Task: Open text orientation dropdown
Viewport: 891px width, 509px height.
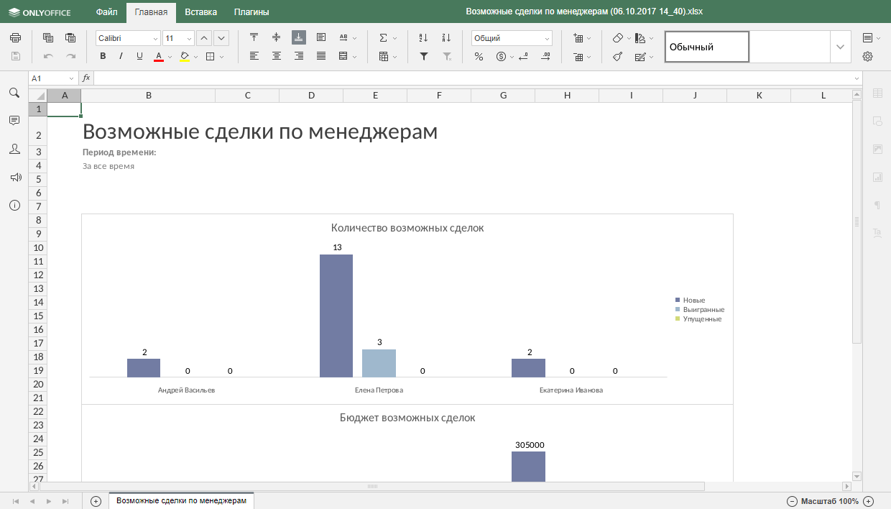Action: (x=347, y=37)
